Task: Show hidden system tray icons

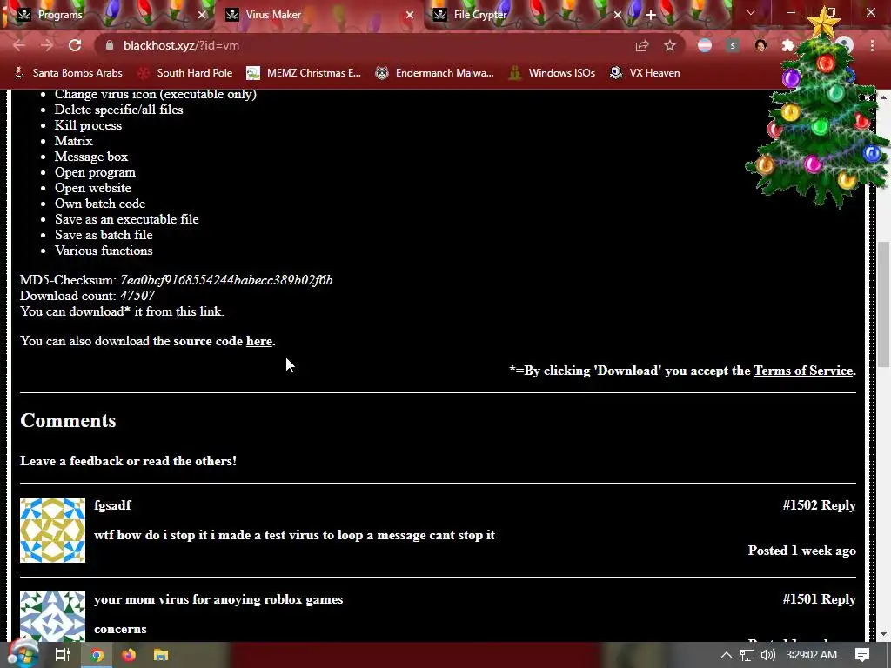Action: click(727, 655)
